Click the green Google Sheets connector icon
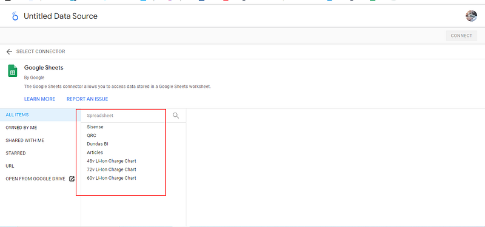 [x=12, y=71]
